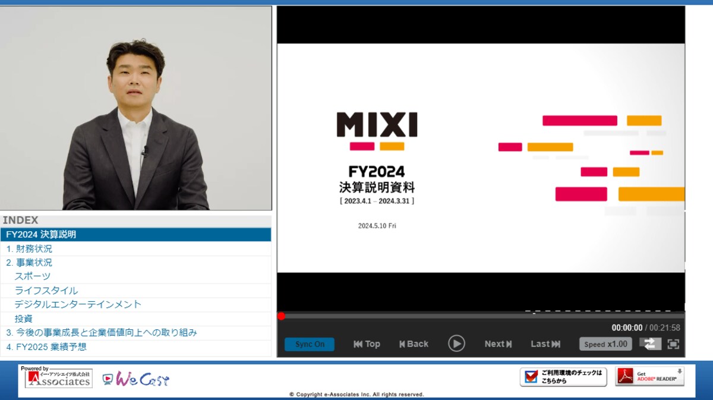Toggle slide synchronization via Sync On button
This screenshot has height=400, width=713.
tap(309, 344)
